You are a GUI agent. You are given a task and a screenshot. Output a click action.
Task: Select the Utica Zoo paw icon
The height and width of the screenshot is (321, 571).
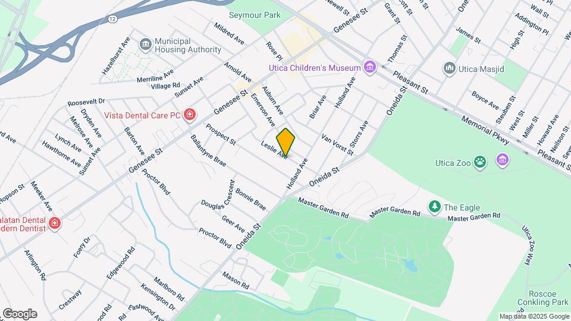tap(480, 163)
